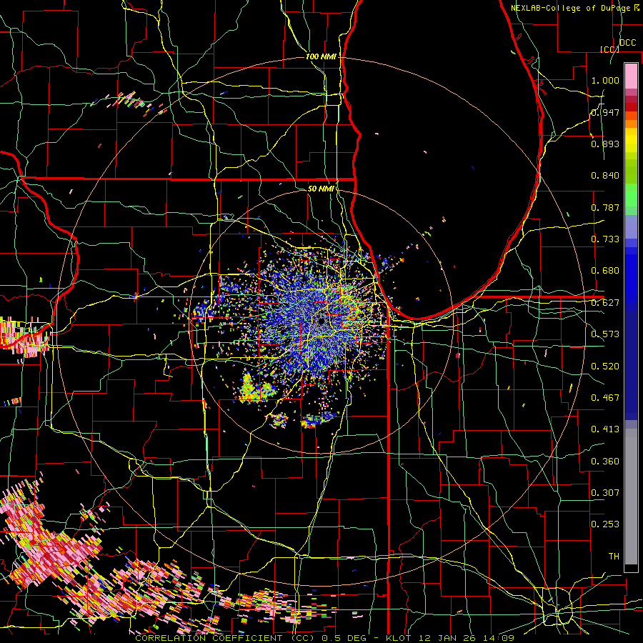Select the 0.467 legend value
Screen dimensions: 643x643
pyautogui.click(x=605, y=398)
